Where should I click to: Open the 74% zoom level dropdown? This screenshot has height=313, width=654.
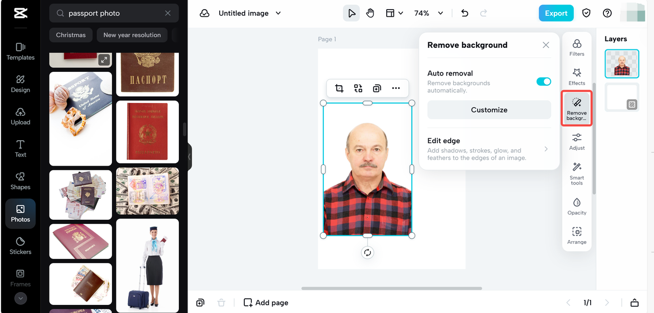pyautogui.click(x=428, y=13)
